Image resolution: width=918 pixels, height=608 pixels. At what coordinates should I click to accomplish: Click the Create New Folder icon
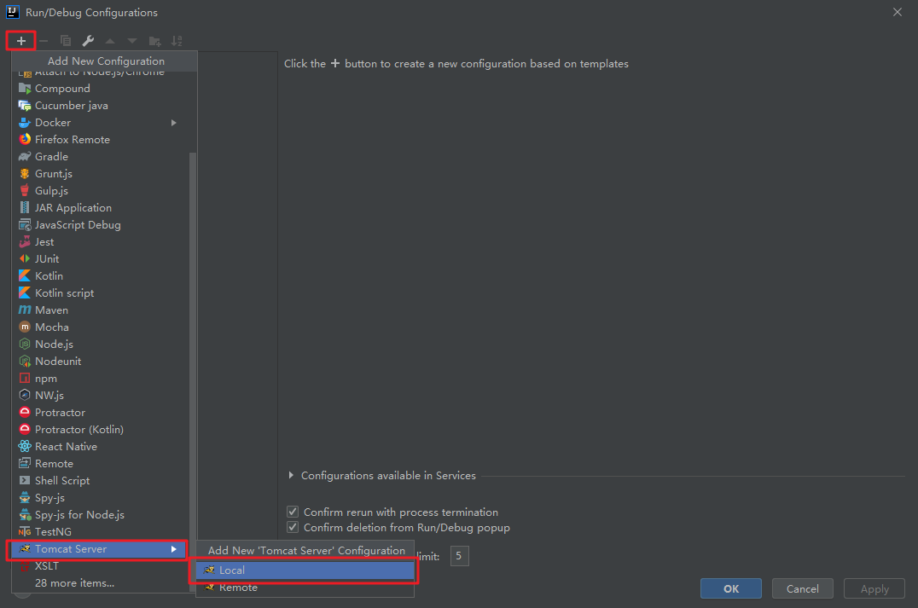point(154,41)
